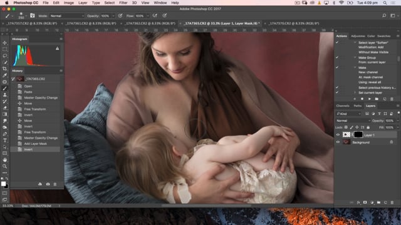This screenshot has width=401, height=225.
Task: Create new document from current state
Action: point(40,184)
